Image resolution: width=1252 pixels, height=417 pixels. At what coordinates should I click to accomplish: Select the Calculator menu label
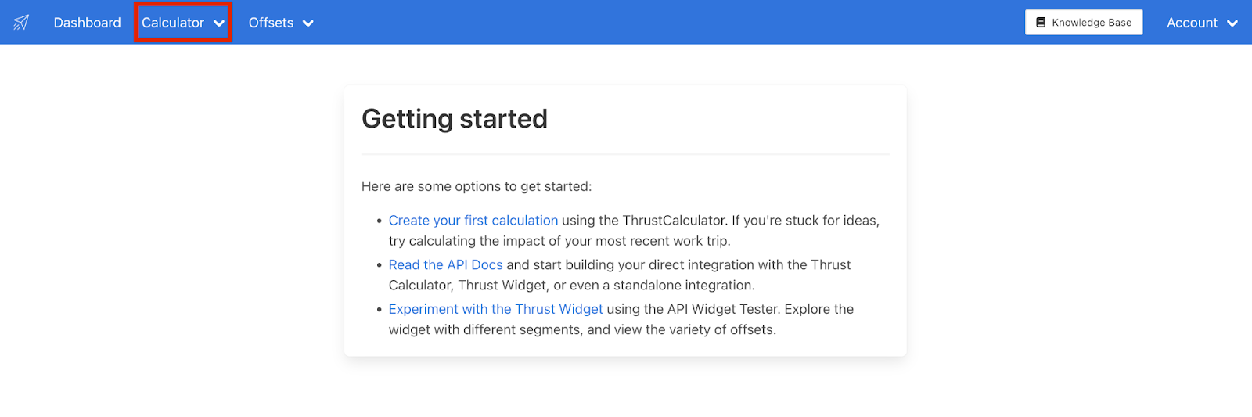point(172,23)
